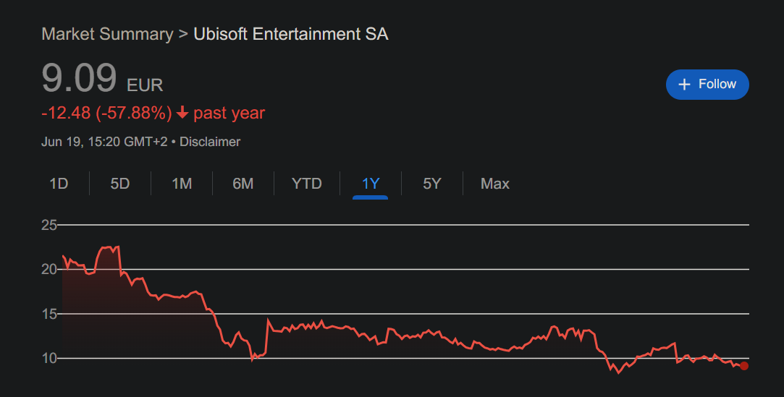Select the 1Y time range tab
This screenshot has height=397, width=784.
[x=371, y=184]
